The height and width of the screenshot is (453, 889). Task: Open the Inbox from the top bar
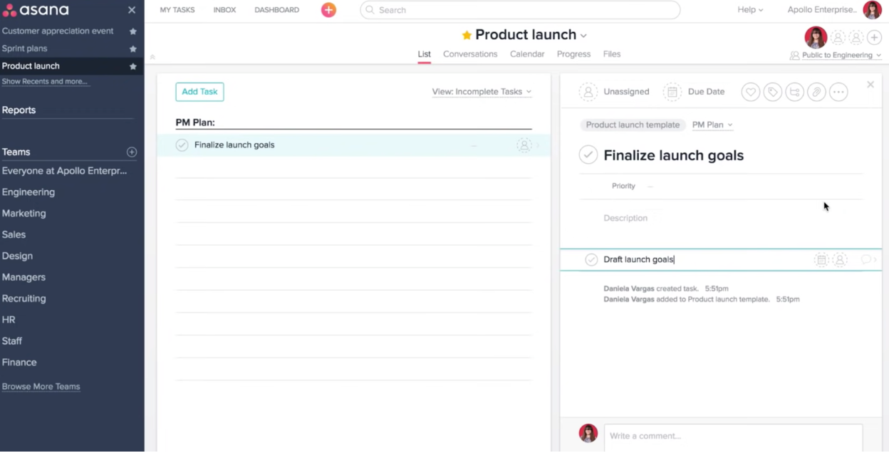224,9
